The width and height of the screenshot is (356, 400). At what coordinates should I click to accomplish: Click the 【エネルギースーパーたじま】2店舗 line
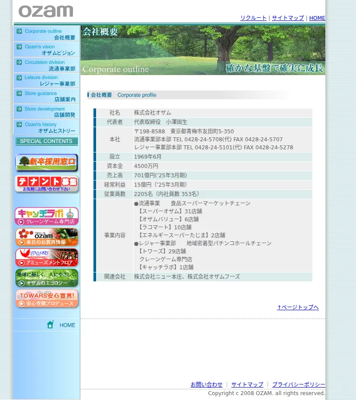(181, 235)
